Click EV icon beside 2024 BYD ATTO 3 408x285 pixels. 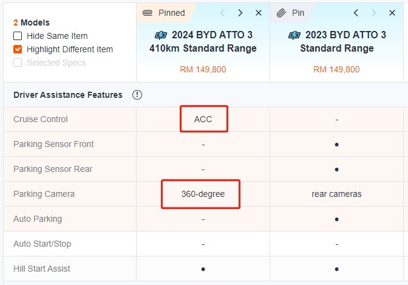[x=161, y=35]
